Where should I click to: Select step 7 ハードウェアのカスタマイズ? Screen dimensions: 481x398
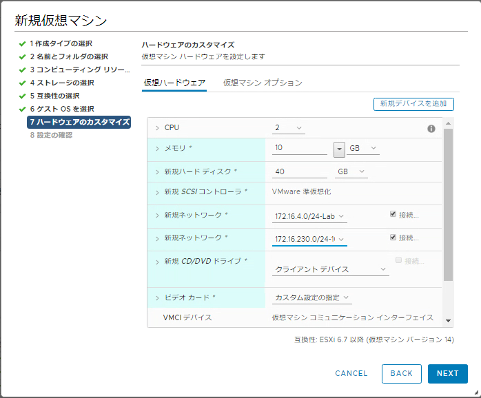(x=79, y=122)
